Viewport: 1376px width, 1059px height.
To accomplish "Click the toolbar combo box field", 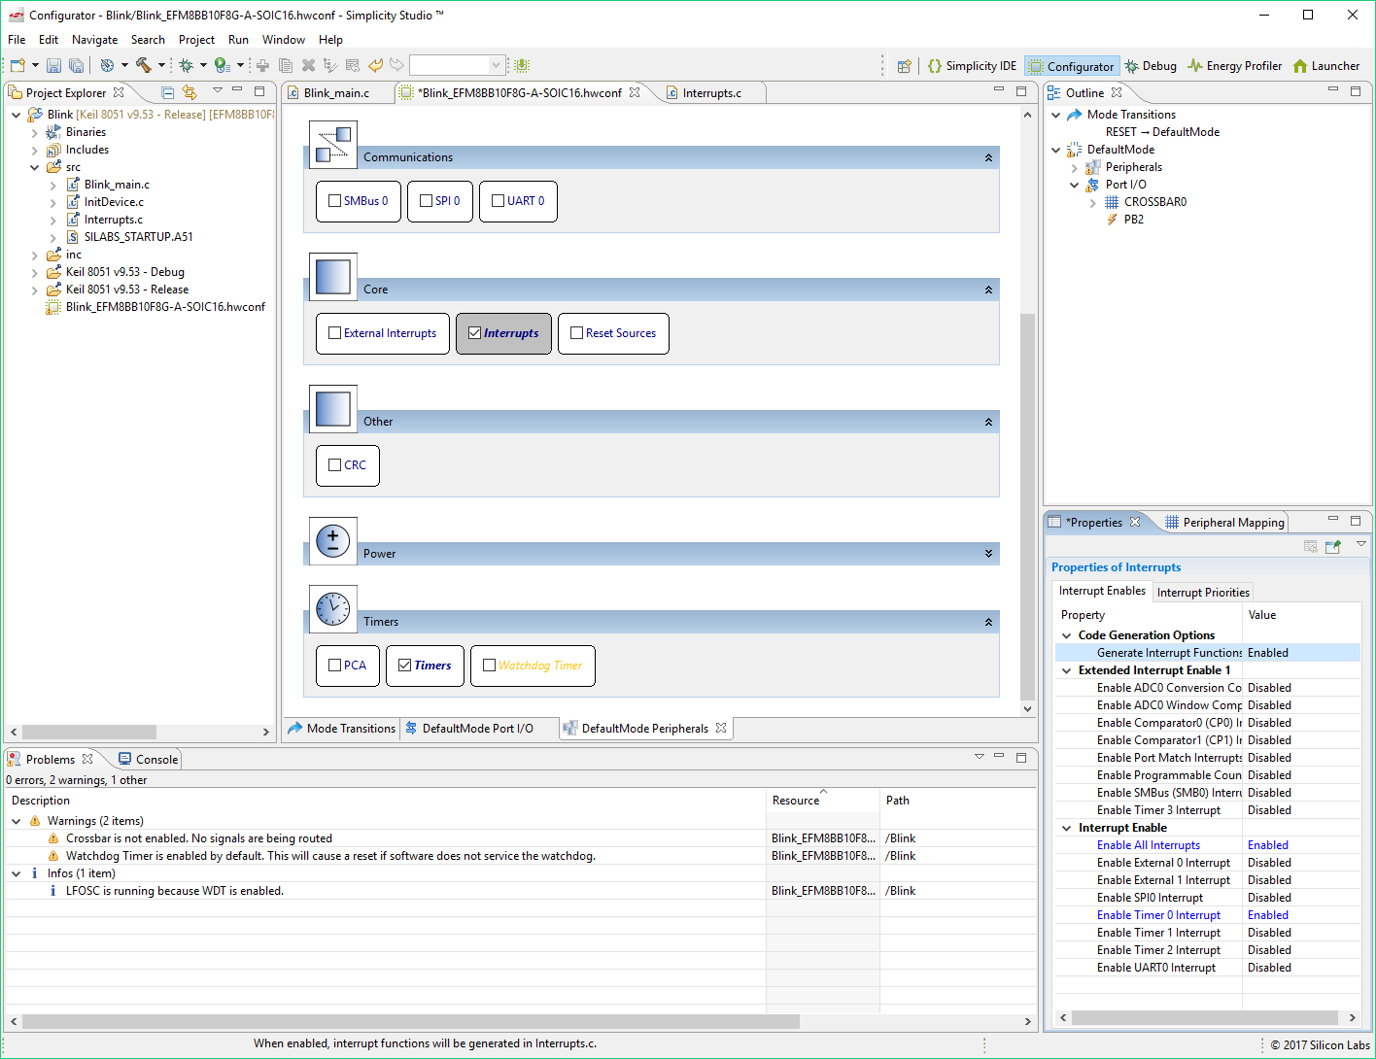I will tap(449, 65).
